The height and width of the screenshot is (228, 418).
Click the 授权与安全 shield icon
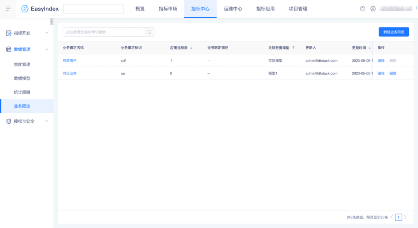(x=9, y=121)
